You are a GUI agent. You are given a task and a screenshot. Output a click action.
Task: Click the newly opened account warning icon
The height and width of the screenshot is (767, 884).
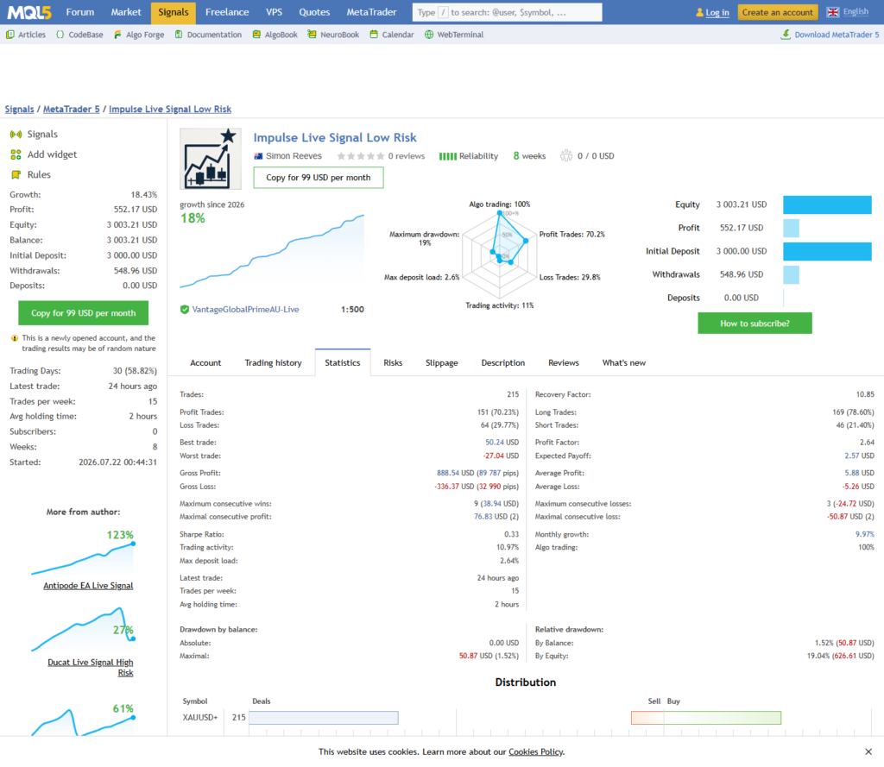15,338
